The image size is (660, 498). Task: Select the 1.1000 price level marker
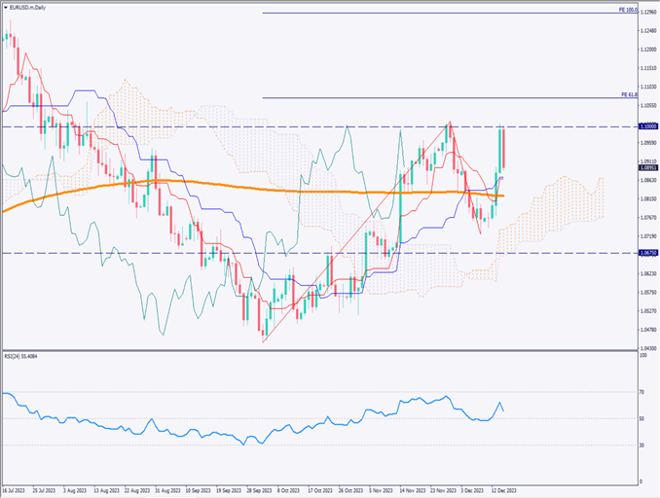[x=646, y=126]
